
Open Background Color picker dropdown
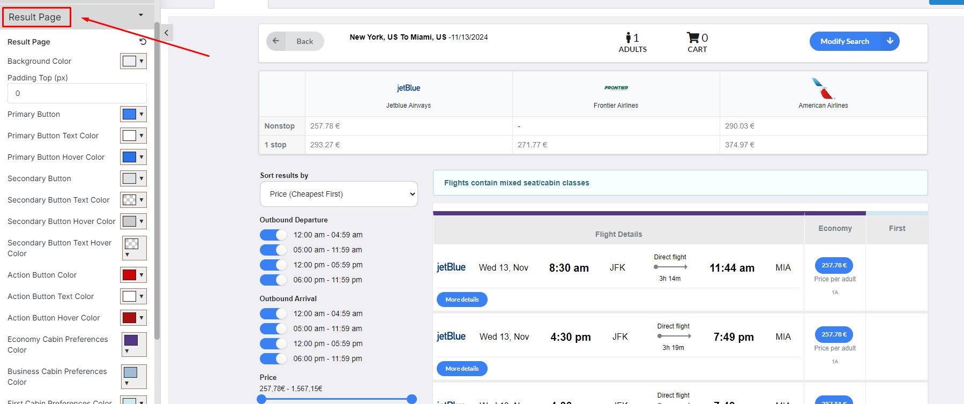pos(133,61)
